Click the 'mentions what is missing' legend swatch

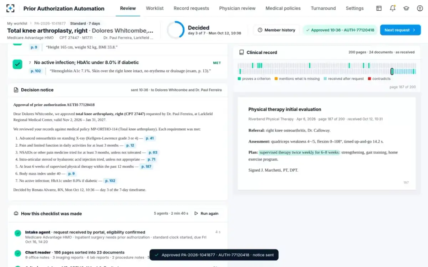point(276,79)
